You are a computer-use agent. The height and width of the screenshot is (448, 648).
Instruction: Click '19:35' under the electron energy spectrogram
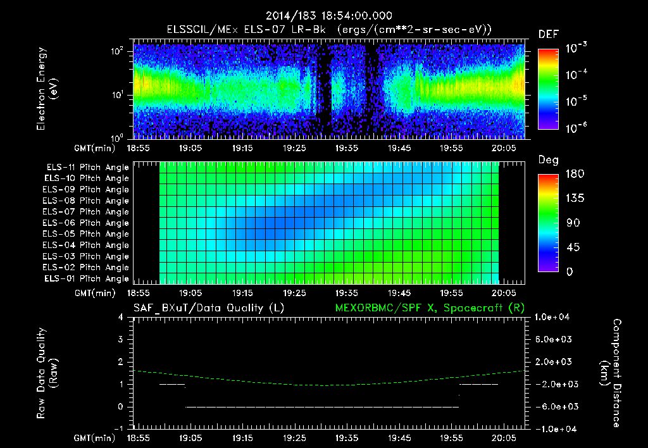(346, 148)
